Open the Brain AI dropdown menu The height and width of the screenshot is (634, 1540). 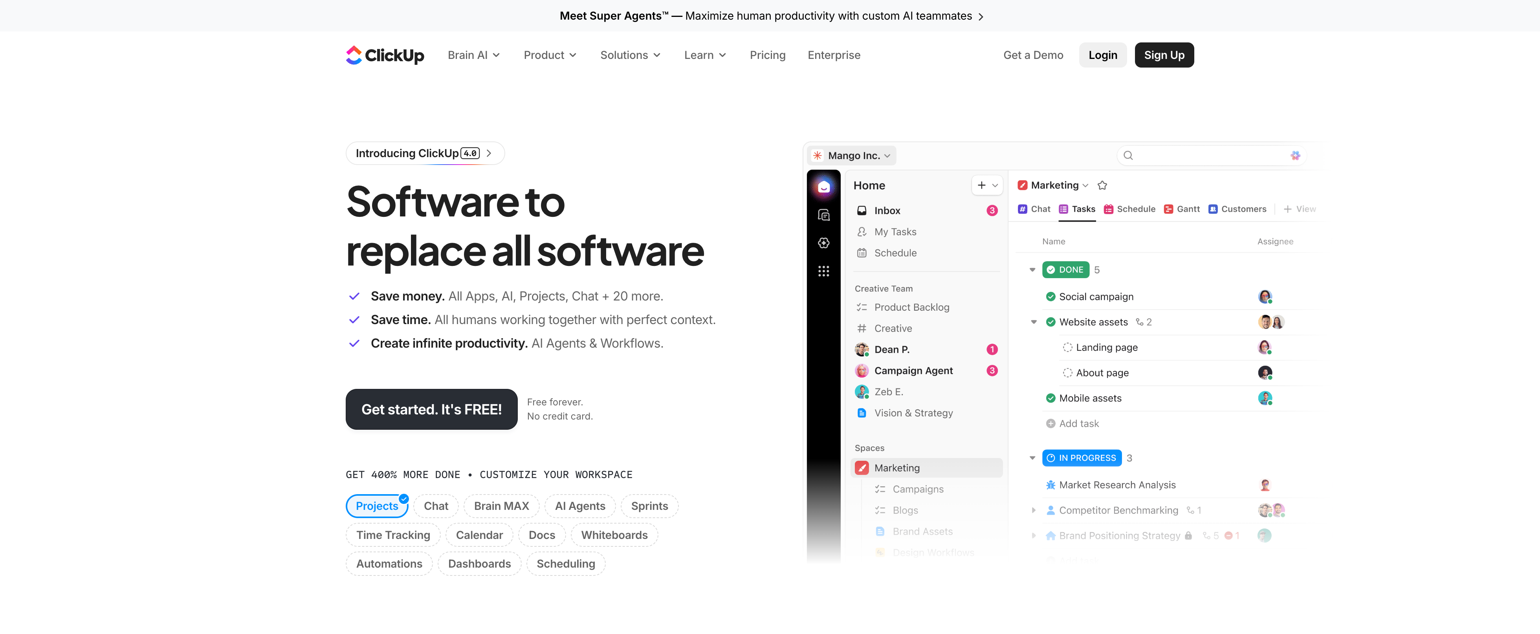coord(473,55)
